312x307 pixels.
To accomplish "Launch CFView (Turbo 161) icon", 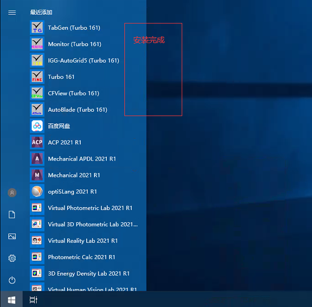I will tap(37, 94).
